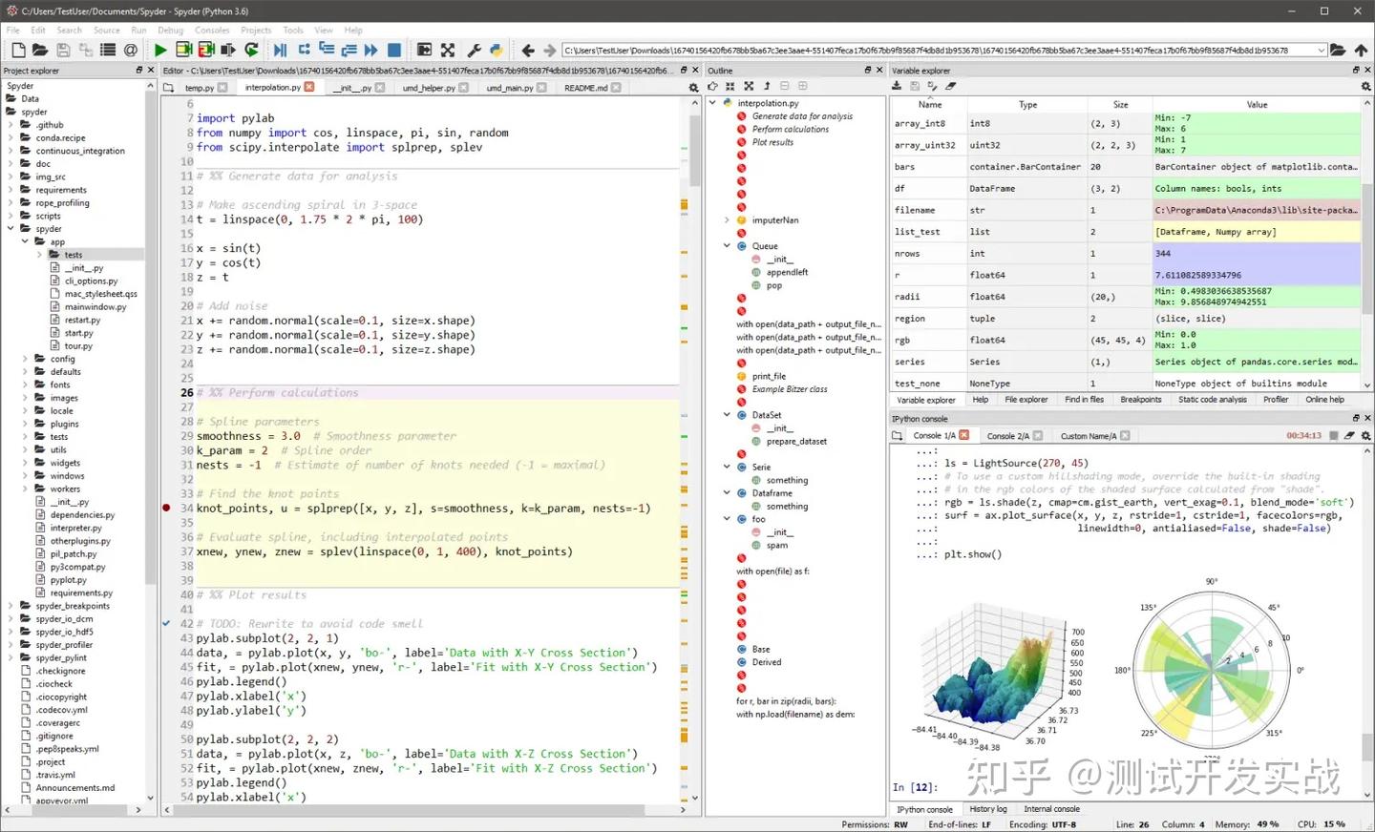The height and width of the screenshot is (832, 1375).
Task: Open the Debug menu
Action: [x=170, y=31]
